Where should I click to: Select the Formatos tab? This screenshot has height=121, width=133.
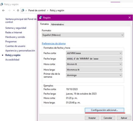tap(45, 24)
